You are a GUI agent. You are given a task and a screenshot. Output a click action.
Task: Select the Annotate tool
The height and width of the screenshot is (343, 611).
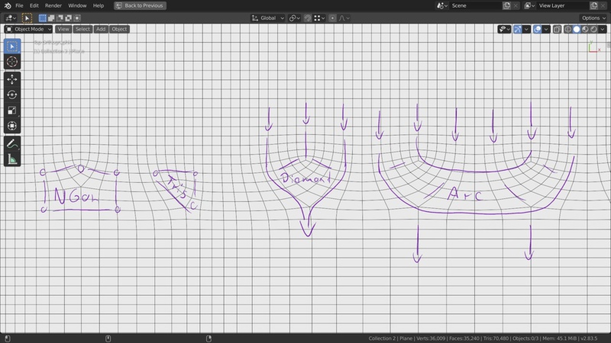[x=12, y=143]
